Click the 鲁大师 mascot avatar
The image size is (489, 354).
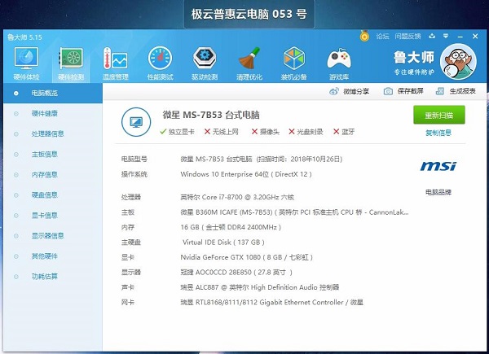[457, 62]
